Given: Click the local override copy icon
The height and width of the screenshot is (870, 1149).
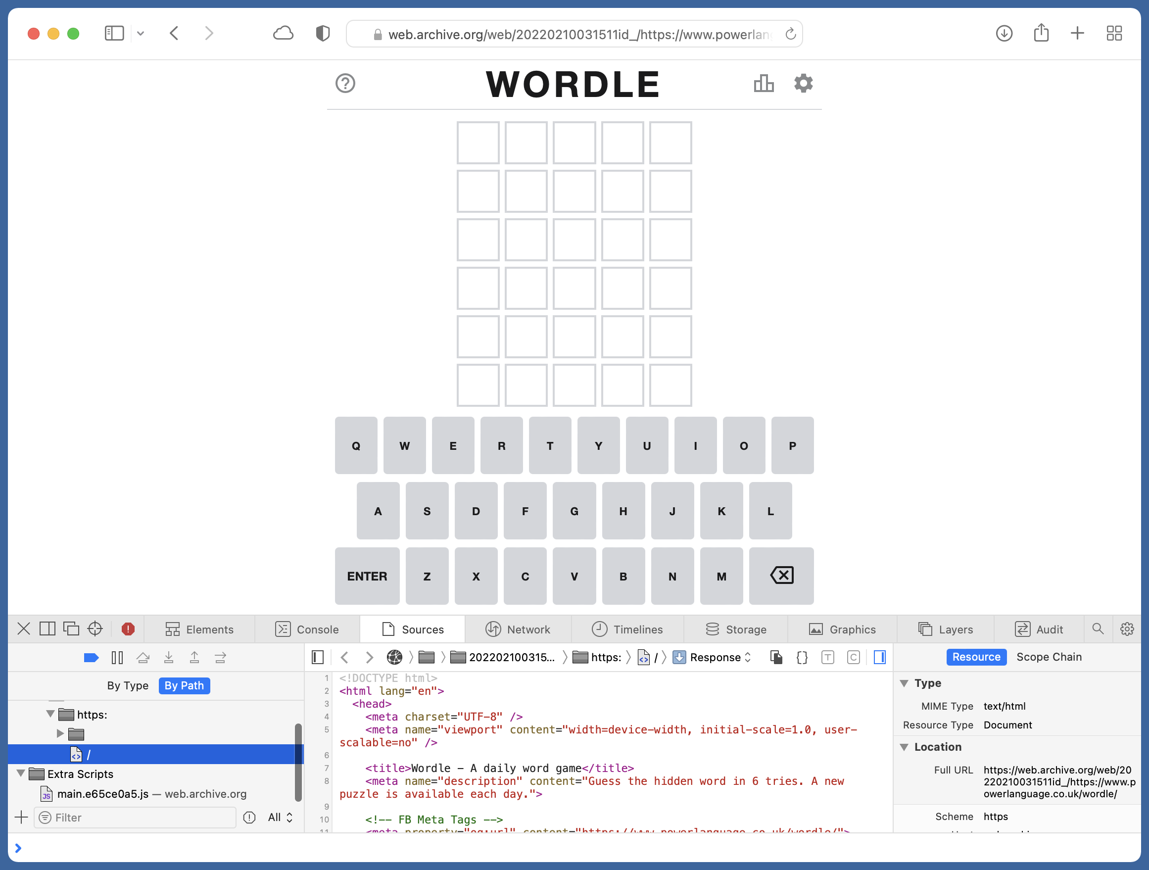Looking at the screenshot, I should (x=776, y=657).
